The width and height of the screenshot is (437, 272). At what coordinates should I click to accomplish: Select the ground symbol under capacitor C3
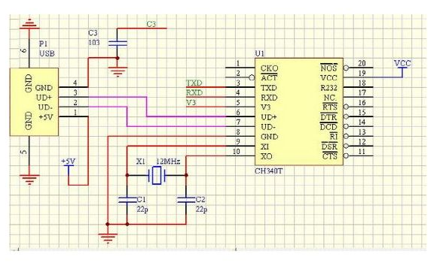(118, 71)
